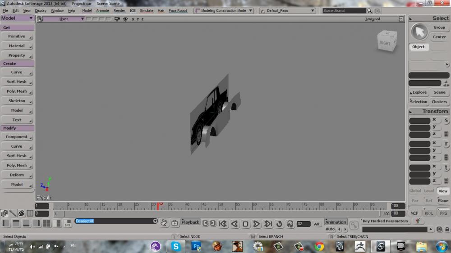The width and height of the screenshot is (451, 253).
Task: Play animation forward
Action: click(256, 223)
